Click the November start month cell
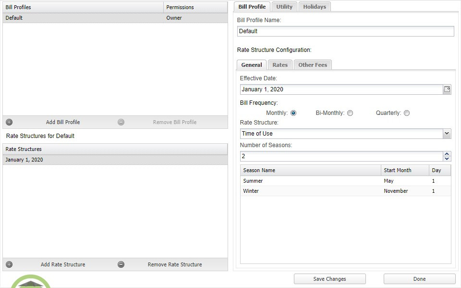461x288 pixels. [x=405, y=191]
